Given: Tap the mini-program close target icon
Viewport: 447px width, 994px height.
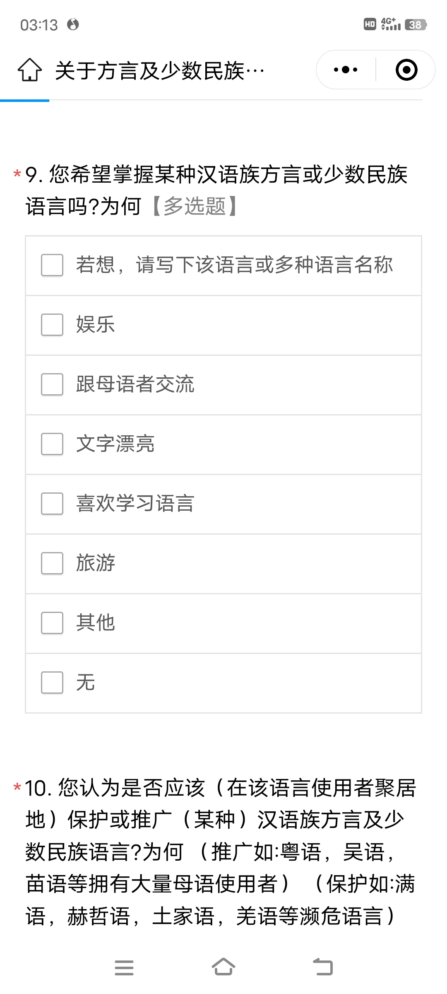Looking at the screenshot, I should click(406, 70).
